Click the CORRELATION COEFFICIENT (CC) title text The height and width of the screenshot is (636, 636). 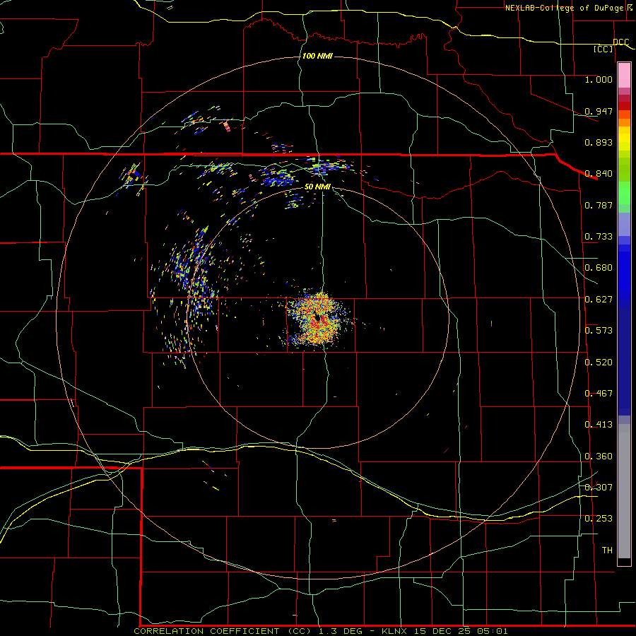[223, 631]
